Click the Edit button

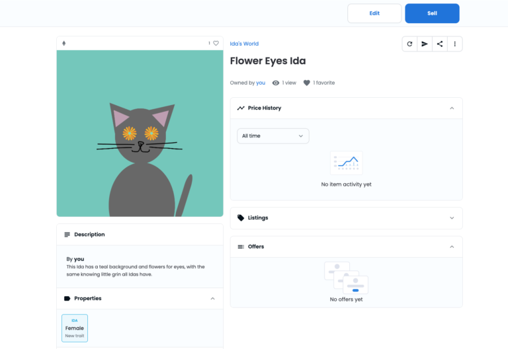click(374, 13)
